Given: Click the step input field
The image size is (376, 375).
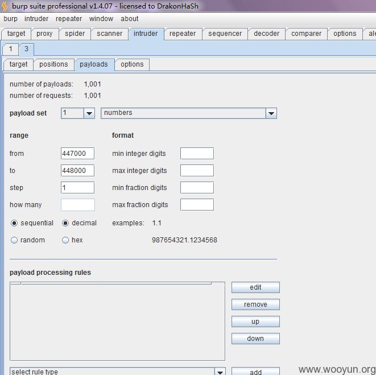Looking at the screenshot, I should point(78,188).
